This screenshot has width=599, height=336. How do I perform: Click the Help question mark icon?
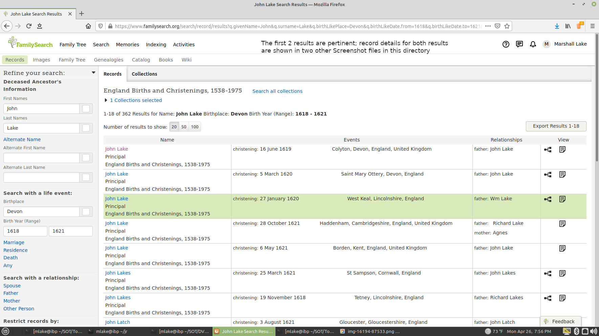coord(506,44)
